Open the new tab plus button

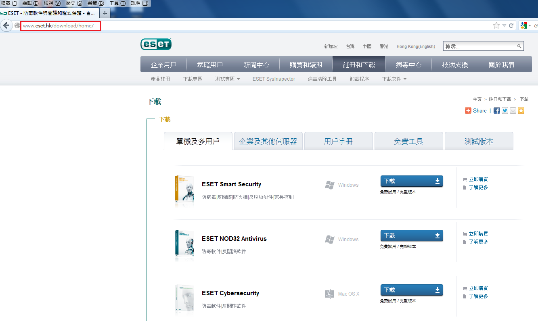(105, 13)
